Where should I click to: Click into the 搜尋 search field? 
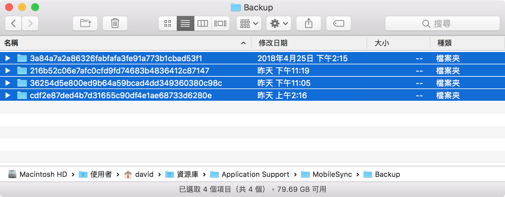coord(443,23)
